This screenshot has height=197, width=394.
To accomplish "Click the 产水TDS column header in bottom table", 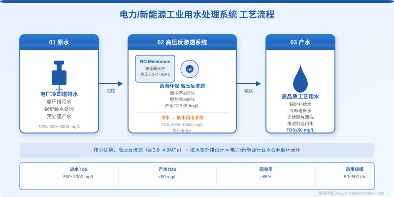I will [167, 169].
